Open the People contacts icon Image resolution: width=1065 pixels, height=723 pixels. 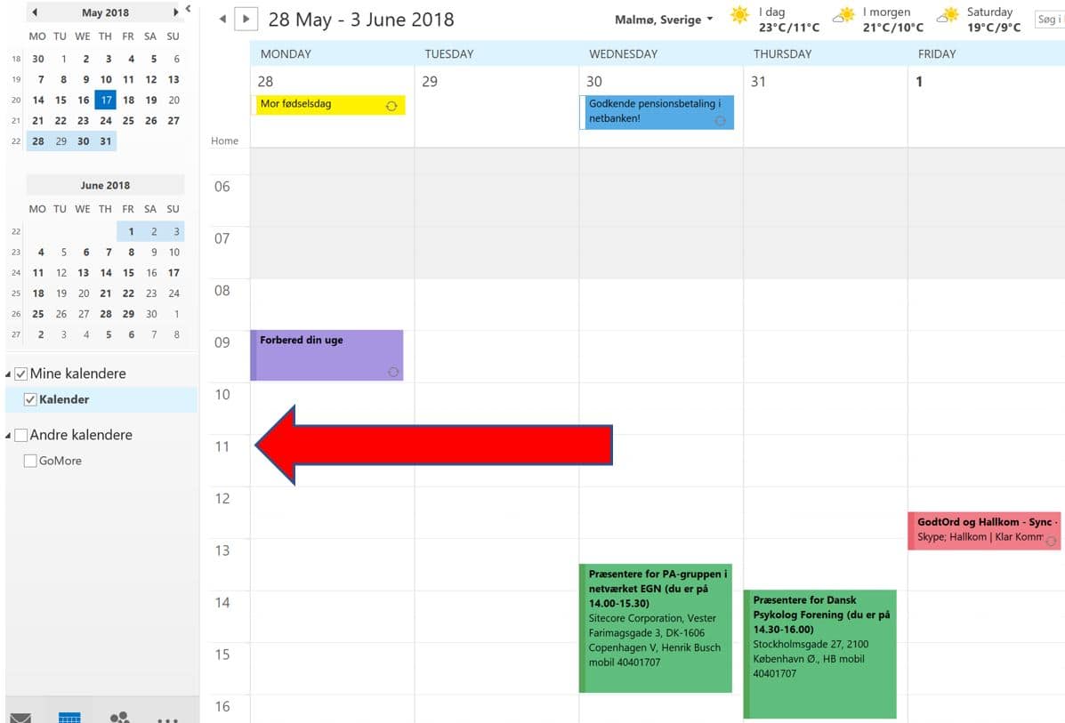point(118,716)
